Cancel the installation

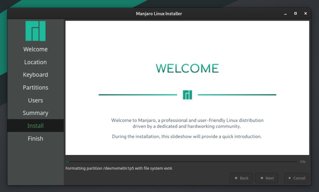(297, 178)
